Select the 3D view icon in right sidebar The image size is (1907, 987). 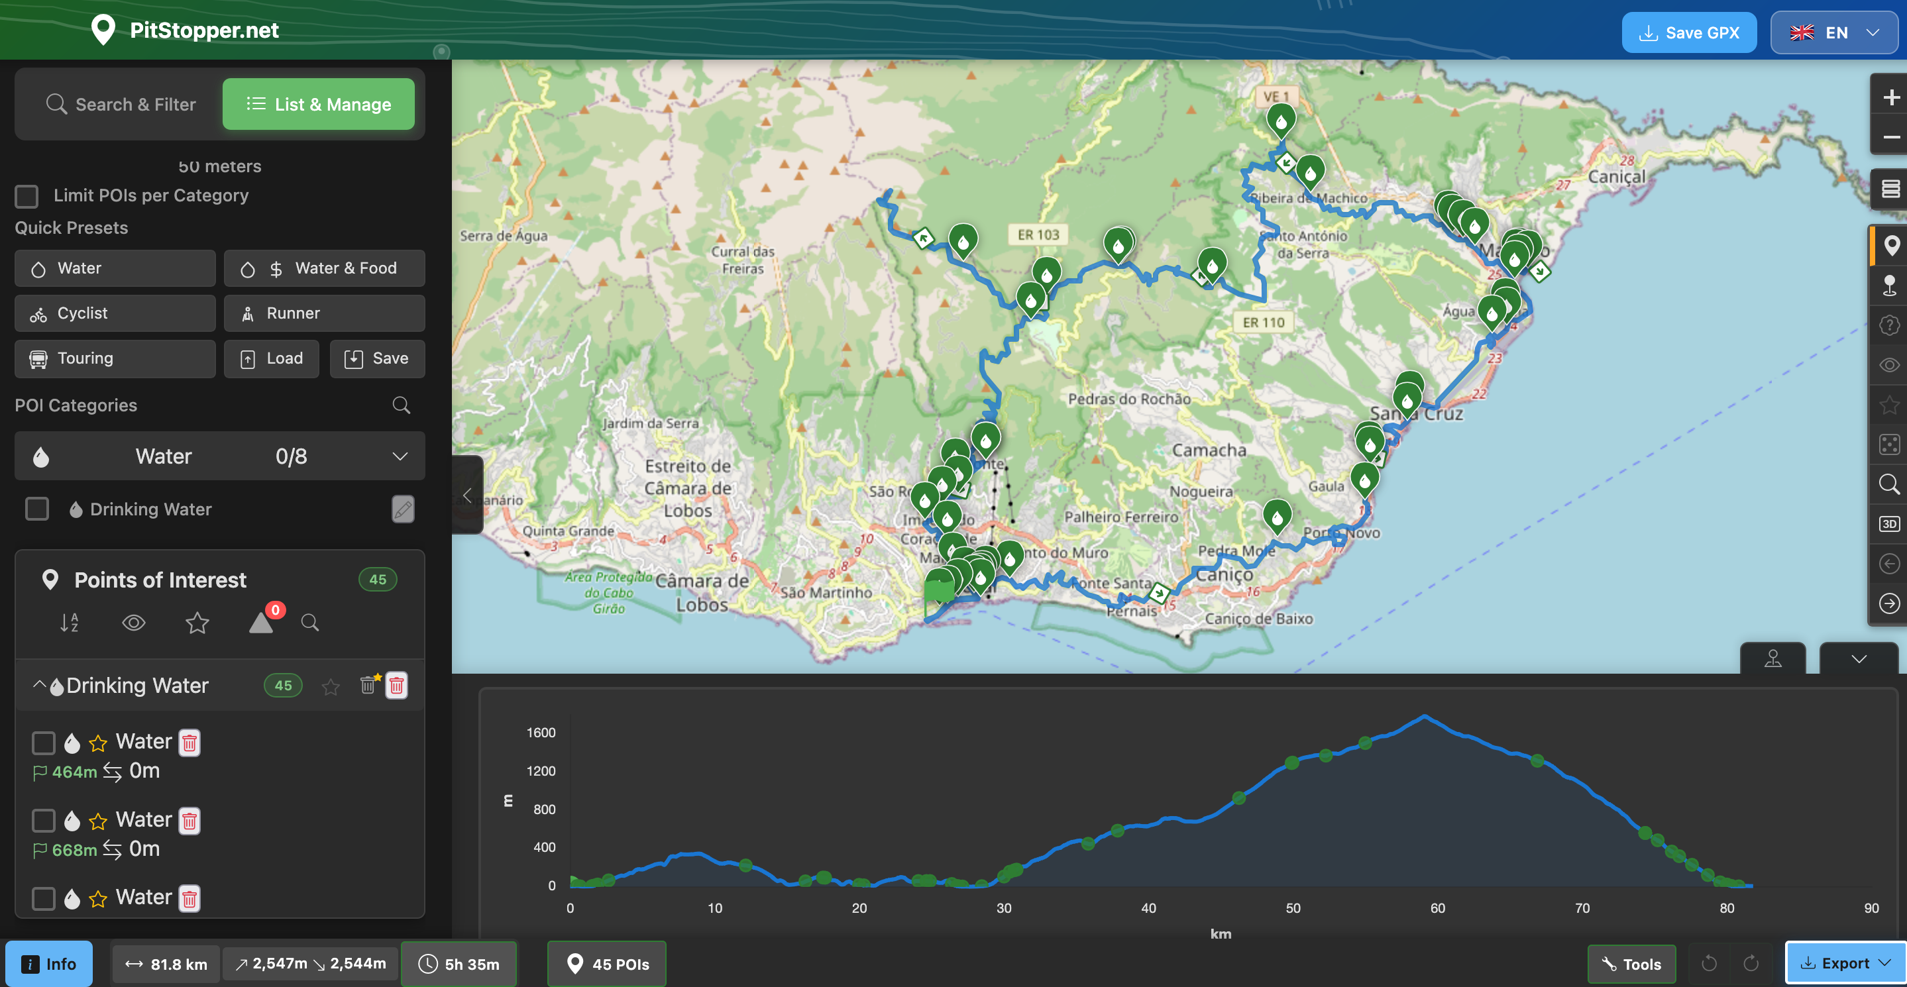coord(1889,524)
